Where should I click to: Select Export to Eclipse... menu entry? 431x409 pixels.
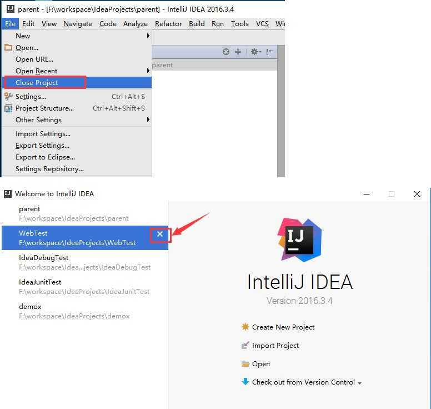pyautogui.click(x=77, y=157)
